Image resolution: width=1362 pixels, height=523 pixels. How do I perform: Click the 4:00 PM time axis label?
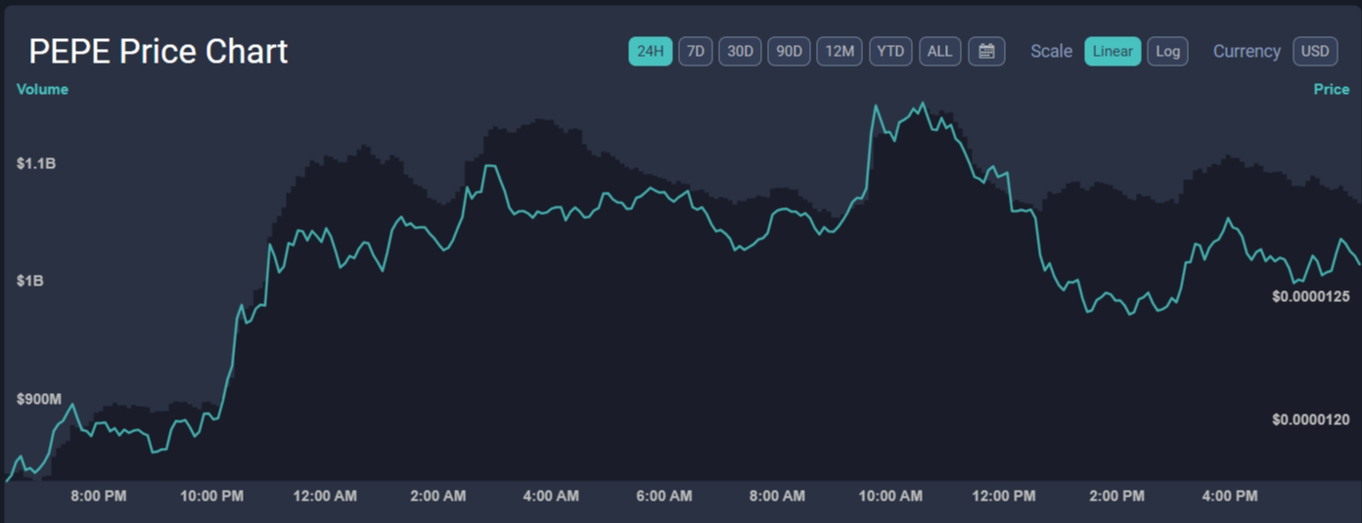tap(1229, 497)
